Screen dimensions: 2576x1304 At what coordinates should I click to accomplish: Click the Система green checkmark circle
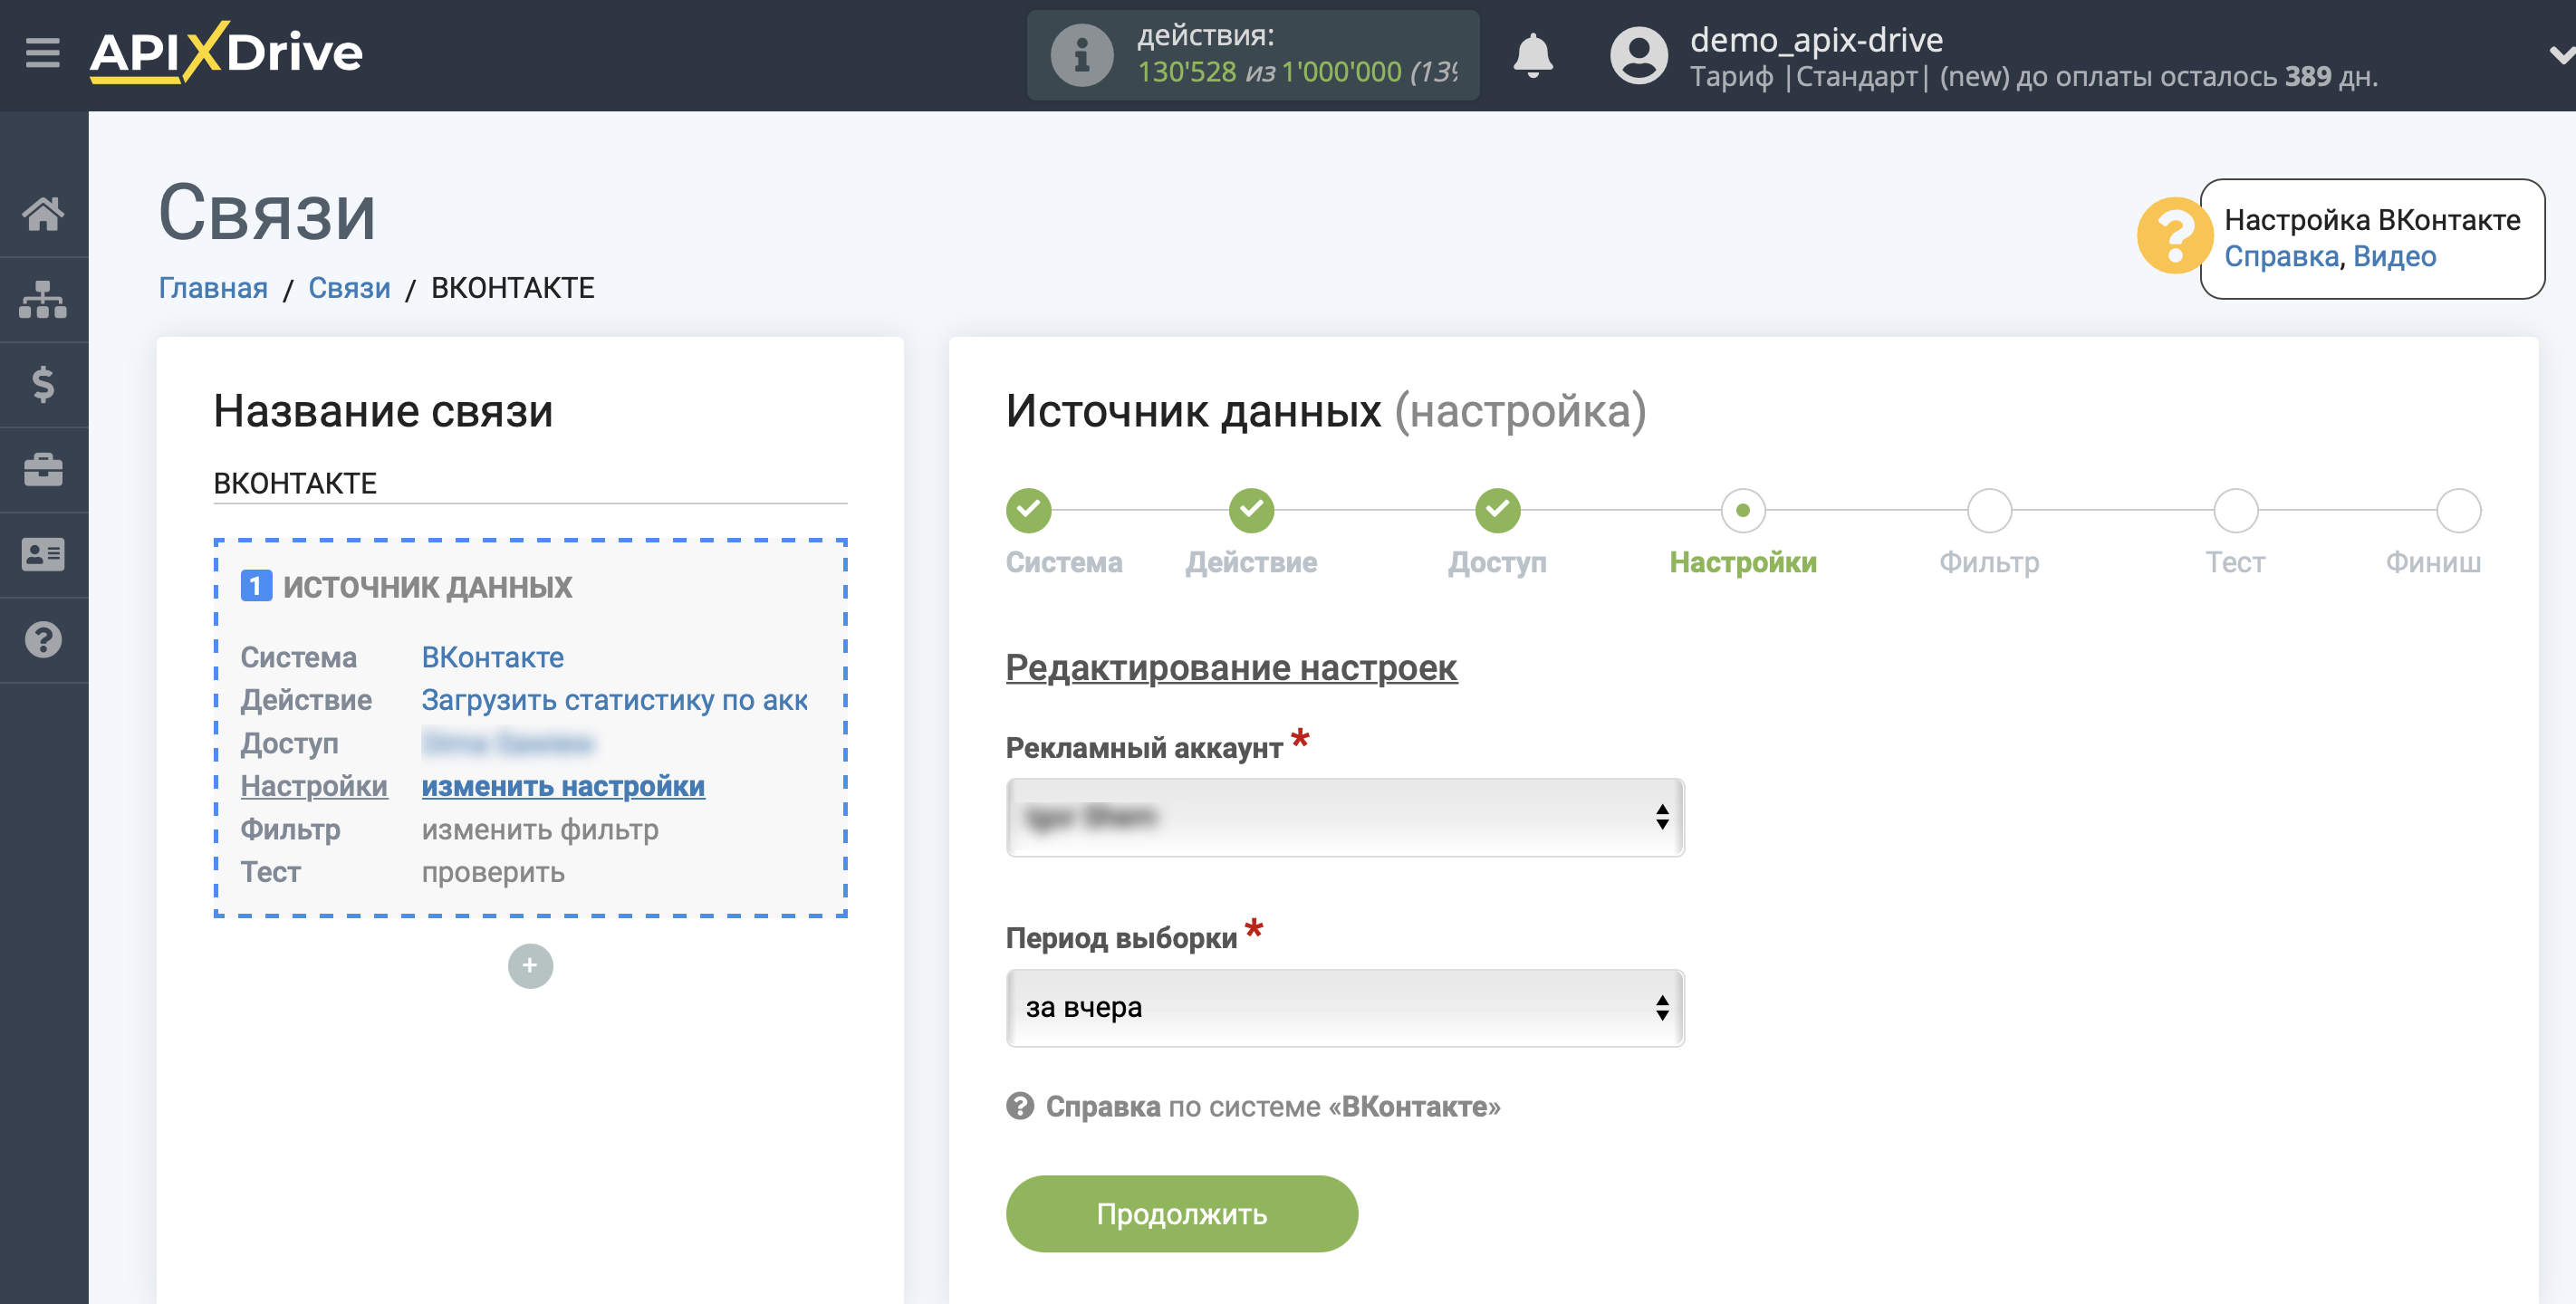(1028, 510)
